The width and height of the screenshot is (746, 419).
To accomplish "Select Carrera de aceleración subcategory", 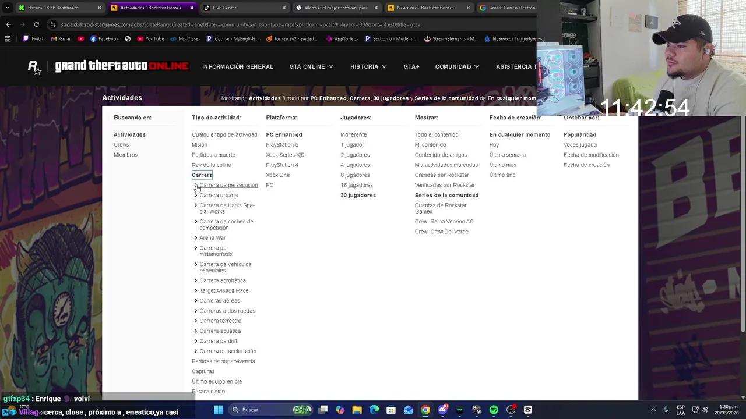I will [x=228, y=351].
